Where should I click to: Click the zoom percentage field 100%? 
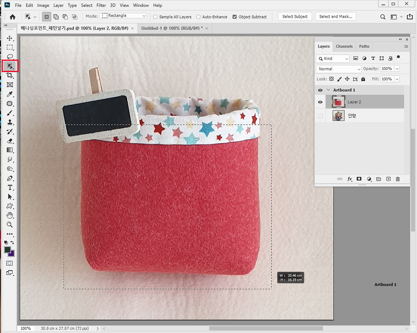(x=26, y=328)
